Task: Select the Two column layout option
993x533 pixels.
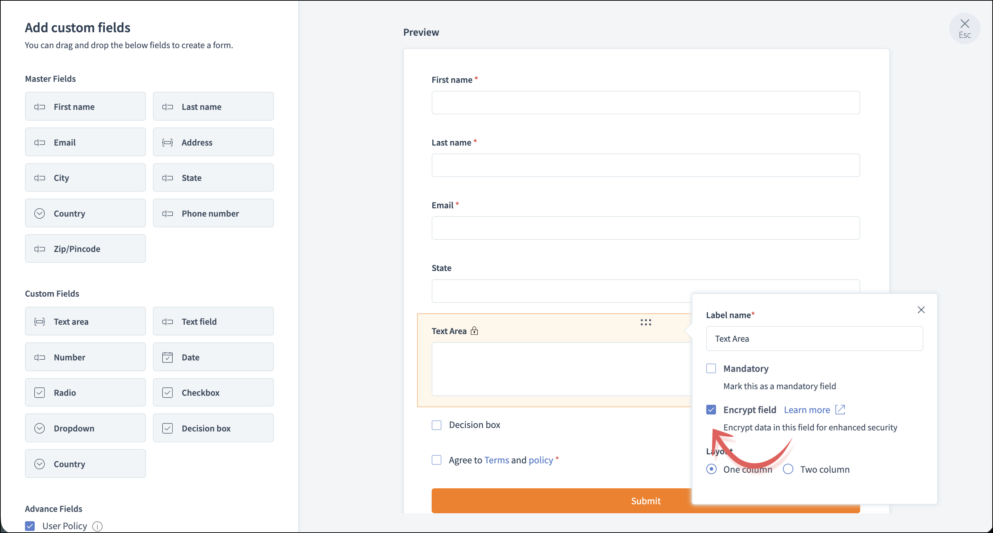Action: point(788,469)
